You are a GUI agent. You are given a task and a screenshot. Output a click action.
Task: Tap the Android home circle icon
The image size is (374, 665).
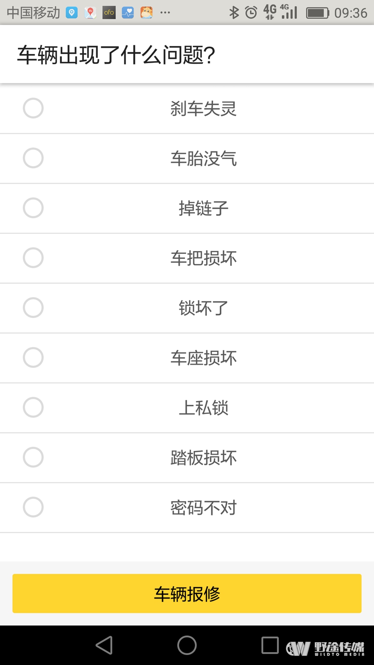[187, 645]
